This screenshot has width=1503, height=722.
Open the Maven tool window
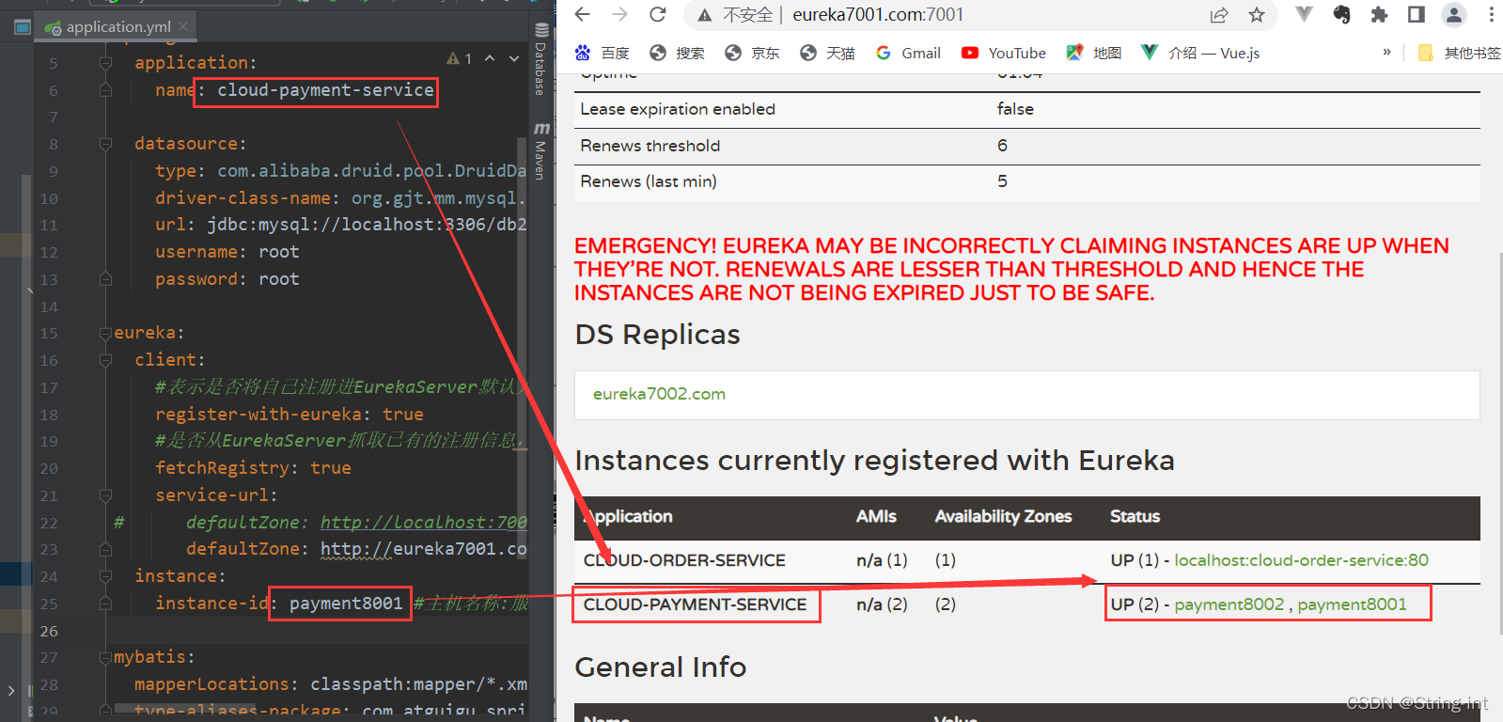tap(540, 150)
